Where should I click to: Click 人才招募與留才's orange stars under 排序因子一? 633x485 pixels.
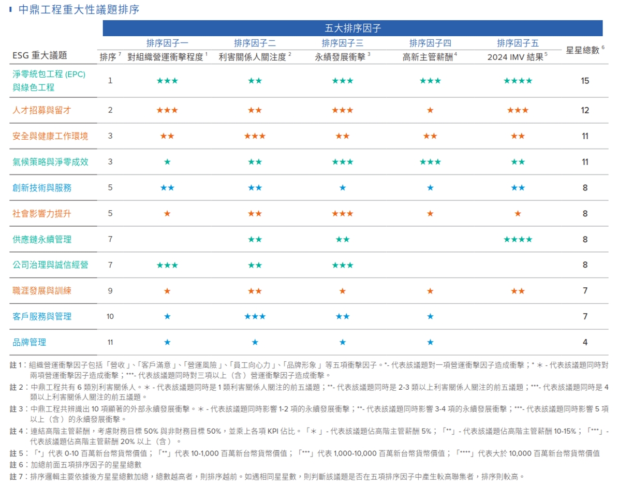tap(167, 110)
